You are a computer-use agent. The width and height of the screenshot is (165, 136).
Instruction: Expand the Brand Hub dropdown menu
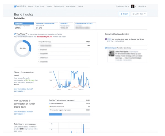tap(39, 6)
